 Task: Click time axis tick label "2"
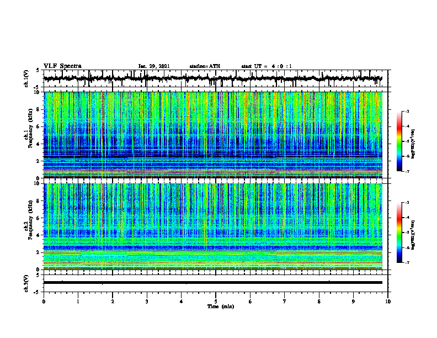[113, 302]
